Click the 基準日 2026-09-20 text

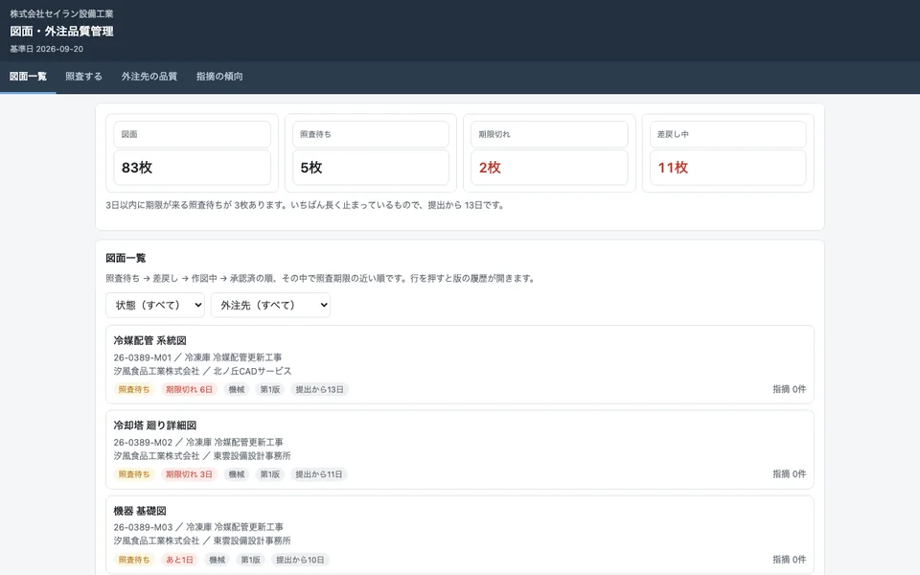click(x=46, y=49)
